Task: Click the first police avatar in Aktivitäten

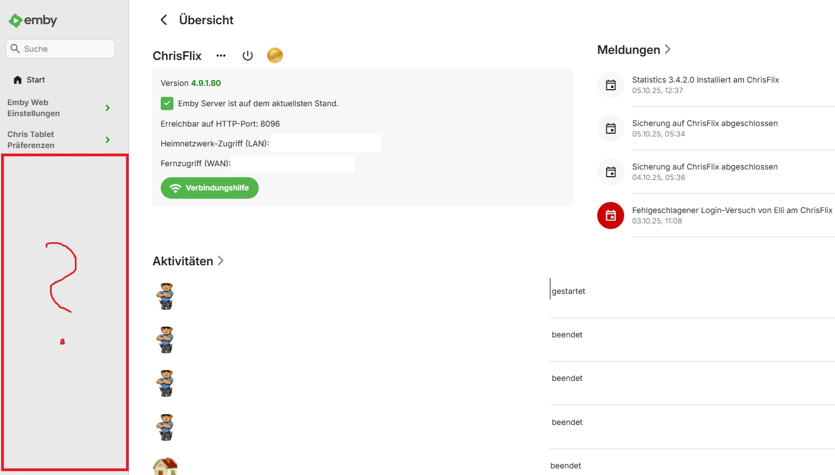Action: point(165,296)
